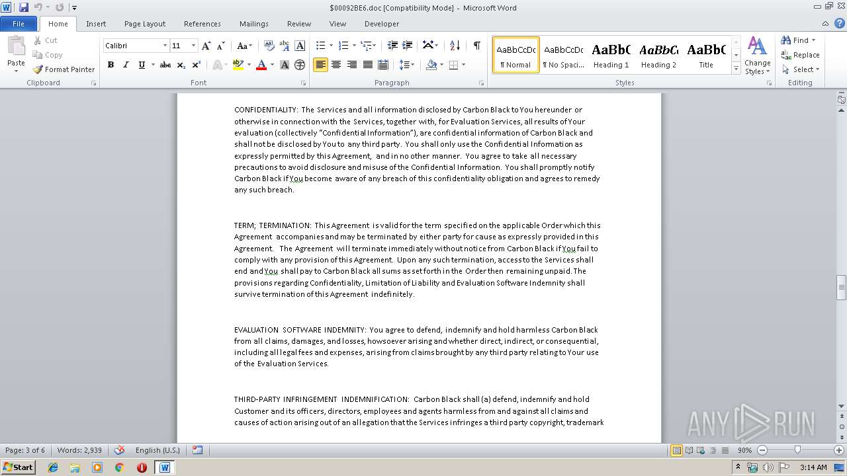Click the Clear Formatting icon
The width and height of the screenshot is (847, 476).
pyautogui.click(x=269, y=46)
